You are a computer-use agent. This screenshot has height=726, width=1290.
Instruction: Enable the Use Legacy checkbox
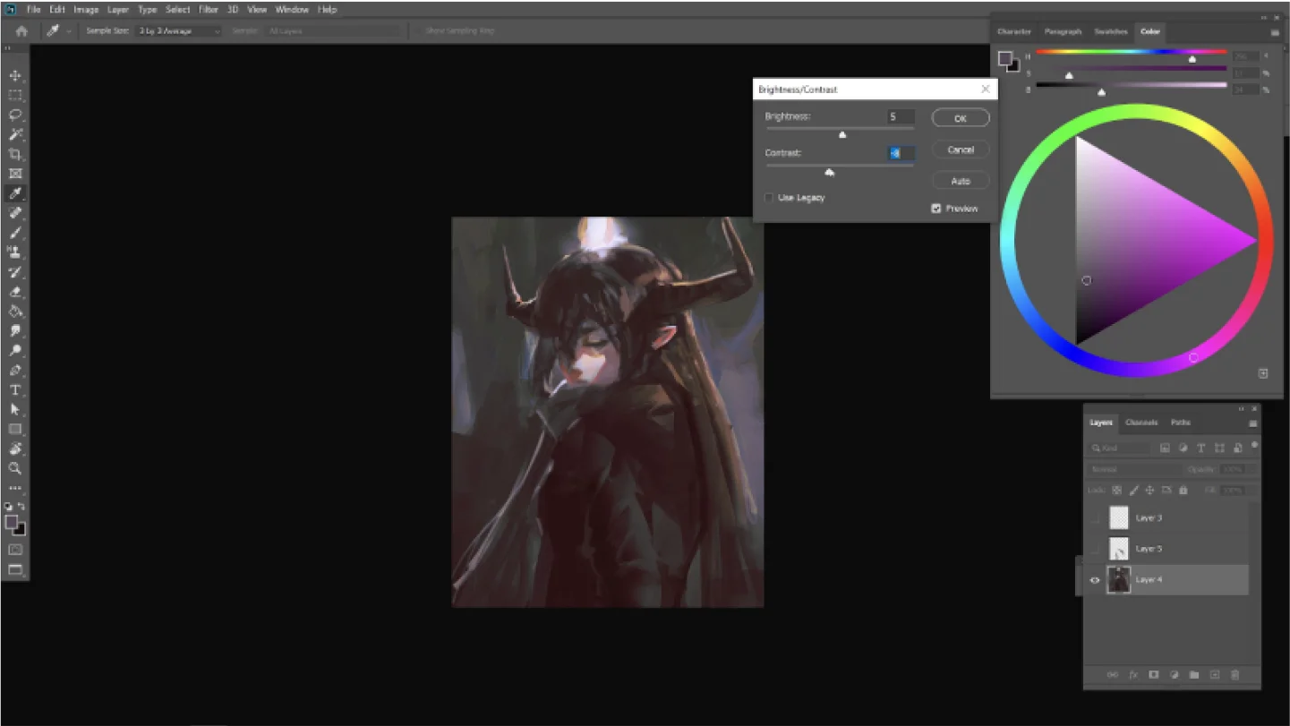click(x=769, y=198)
